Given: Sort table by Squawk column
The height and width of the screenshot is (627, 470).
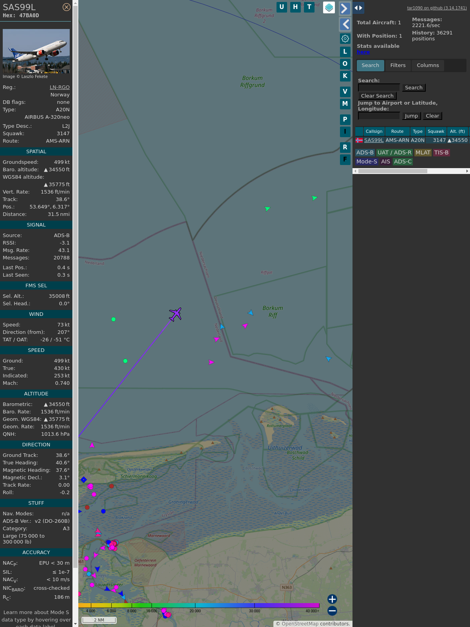Looking at the screenshot, I should [436, 132].
